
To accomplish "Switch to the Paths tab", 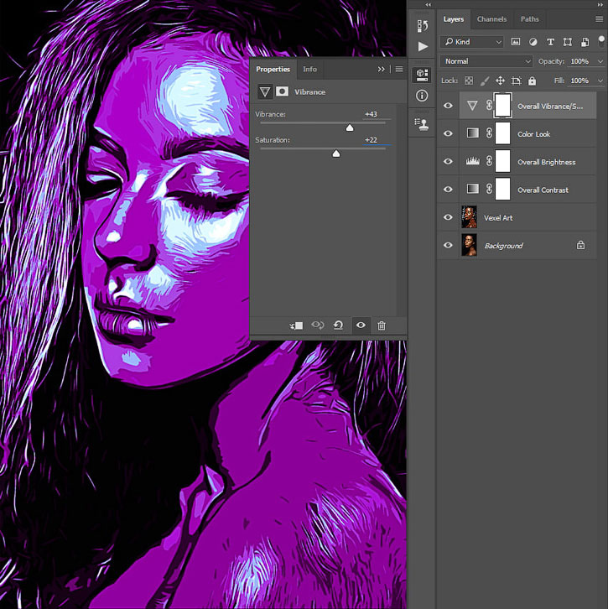I will (x=529, y=19).
